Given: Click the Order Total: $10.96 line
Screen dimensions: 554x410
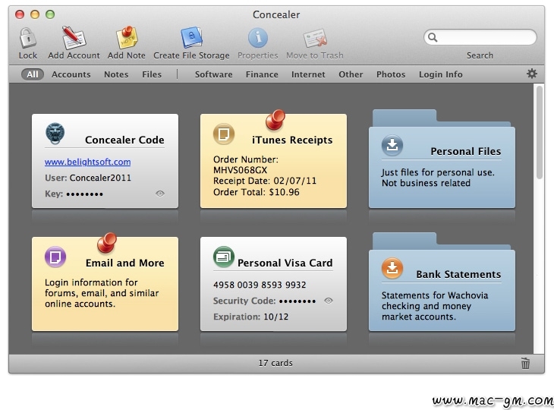Looking at the screenshot, I should click(257, 192).
